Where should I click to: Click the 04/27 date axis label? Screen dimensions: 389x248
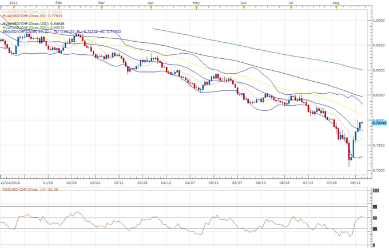pos(190,183)
